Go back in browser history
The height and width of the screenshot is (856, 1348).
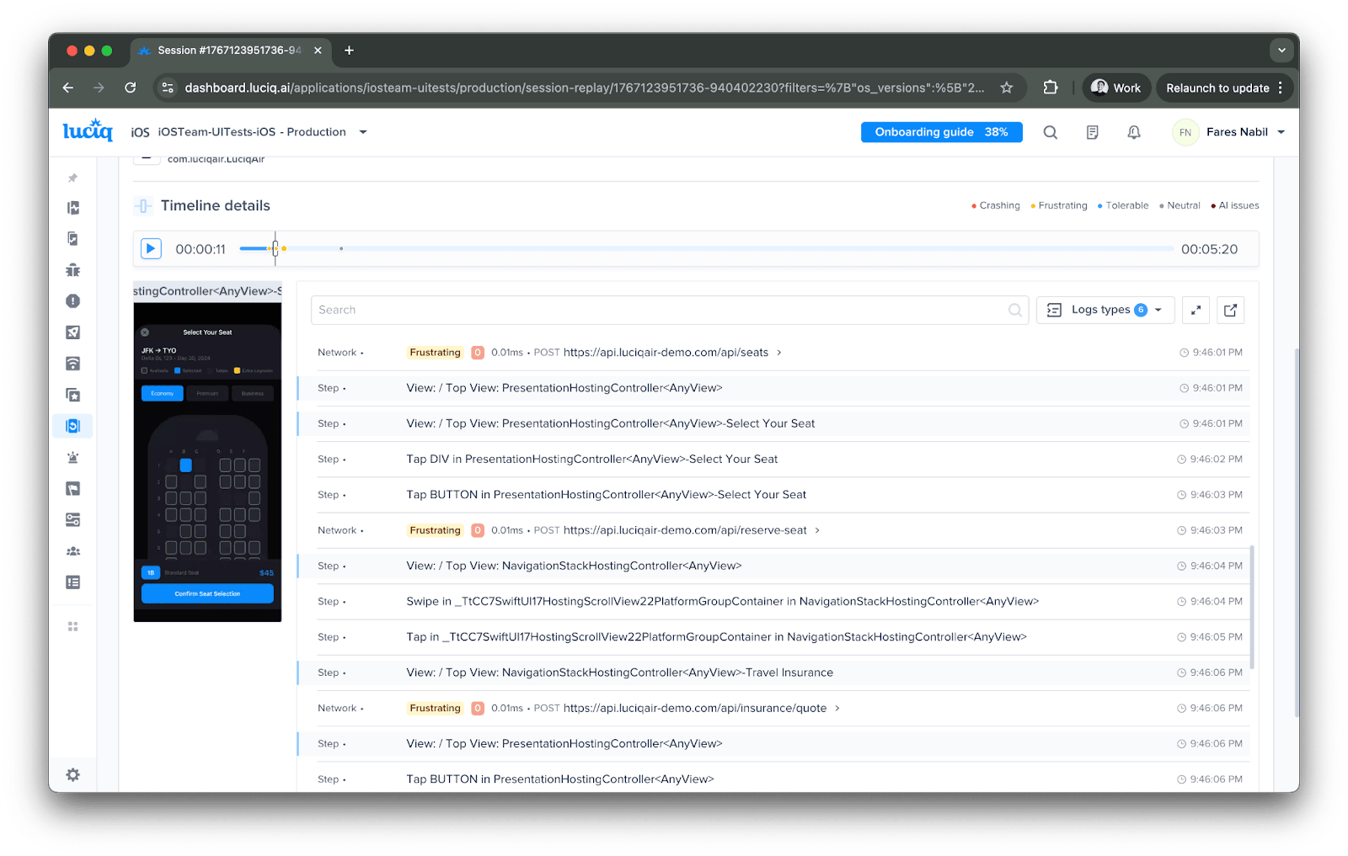(68, 88)
